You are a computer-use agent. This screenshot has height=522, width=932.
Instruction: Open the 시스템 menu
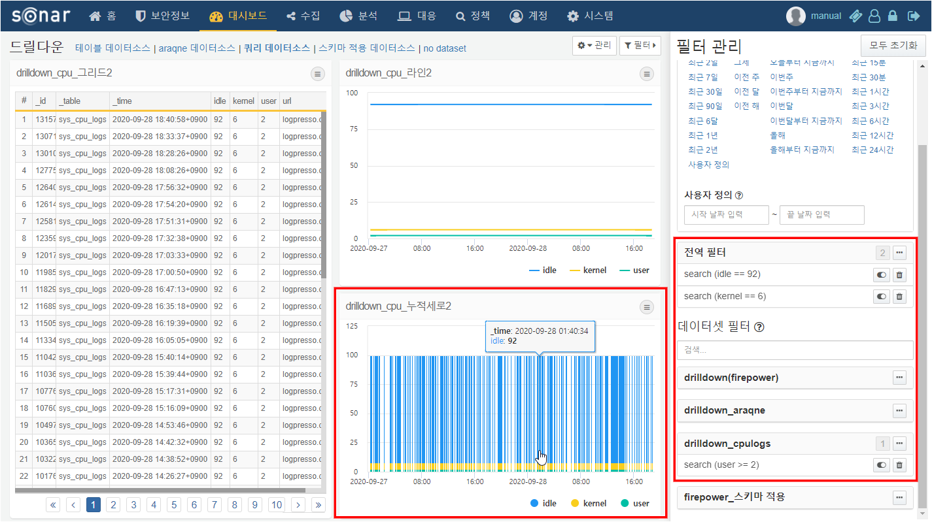(x=590, y=16)
